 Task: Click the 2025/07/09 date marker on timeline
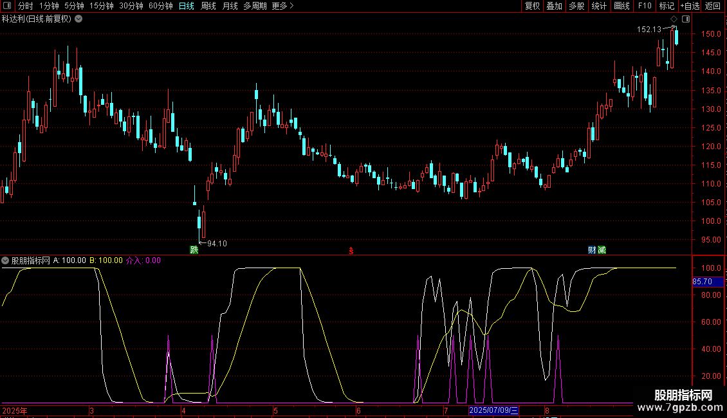coord(493,410)
